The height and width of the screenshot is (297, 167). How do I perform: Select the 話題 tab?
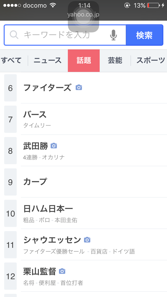[84, 60]
